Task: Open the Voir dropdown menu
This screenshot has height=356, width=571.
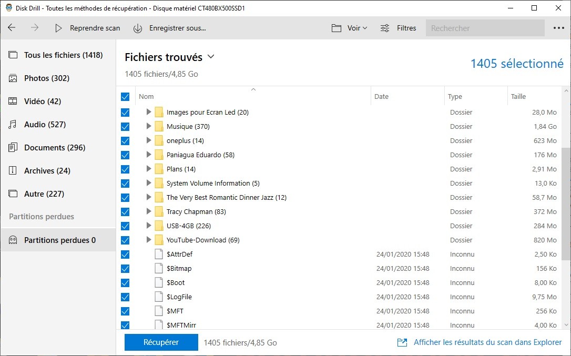Action: pos(350,28)
